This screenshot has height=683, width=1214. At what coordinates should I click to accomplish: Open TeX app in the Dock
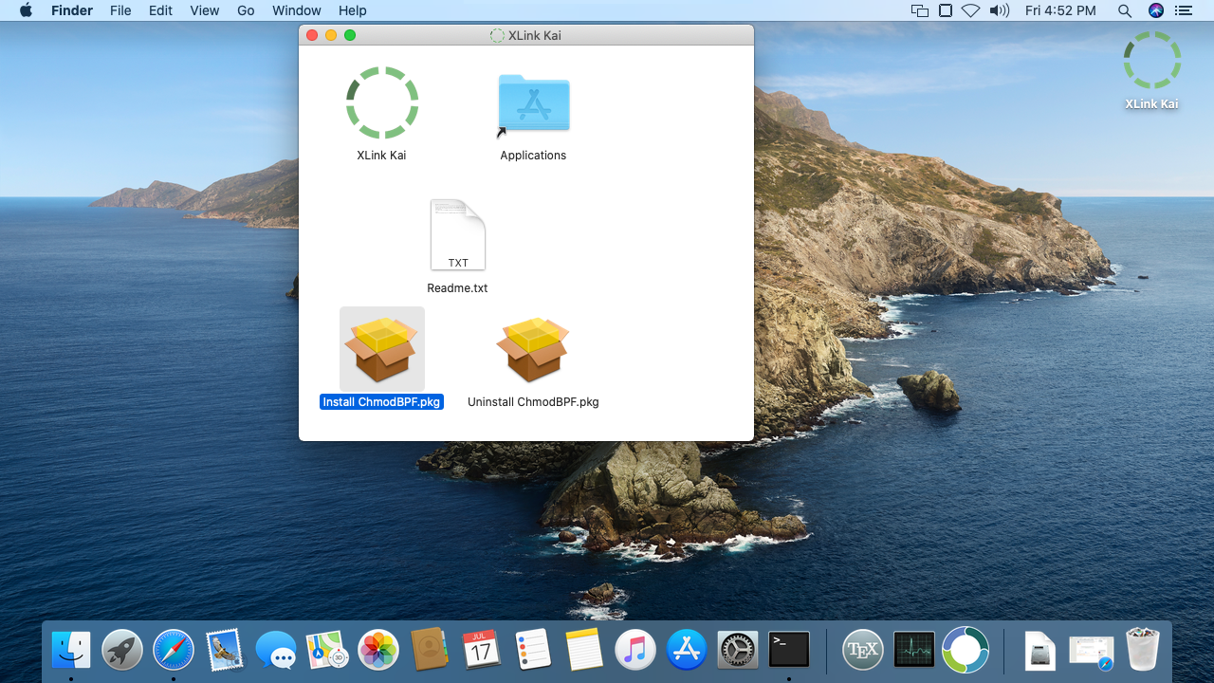coord(863,650)
